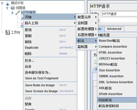Add a 断言持续时间 duration assertion

(117, 106)
